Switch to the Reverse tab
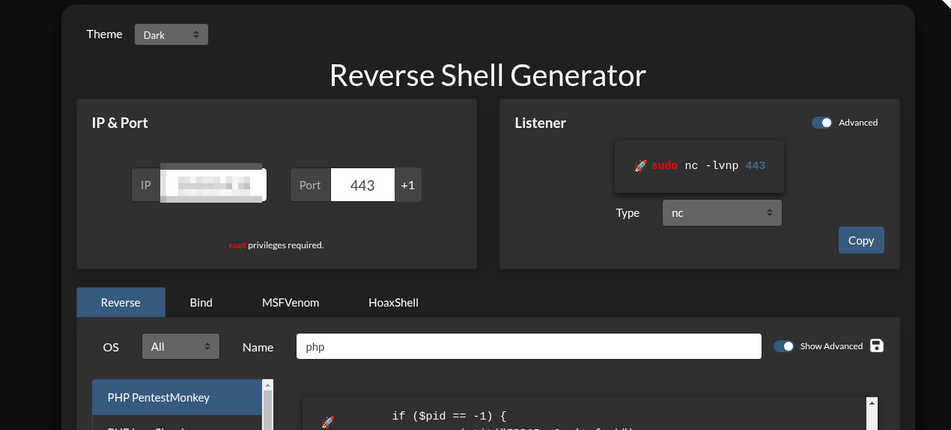Viewport: 951px width, 430px height. point(121,302)
